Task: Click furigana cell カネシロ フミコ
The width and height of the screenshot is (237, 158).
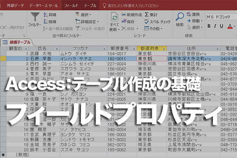Action: (83, 145)
